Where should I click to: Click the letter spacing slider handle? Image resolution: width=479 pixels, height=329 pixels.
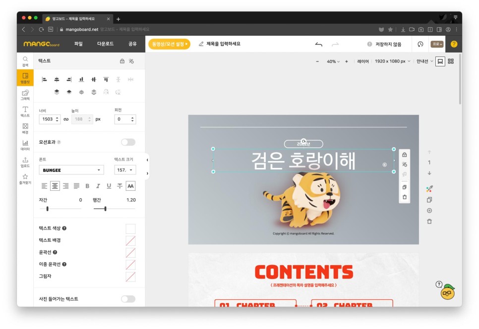coord(47,209)
